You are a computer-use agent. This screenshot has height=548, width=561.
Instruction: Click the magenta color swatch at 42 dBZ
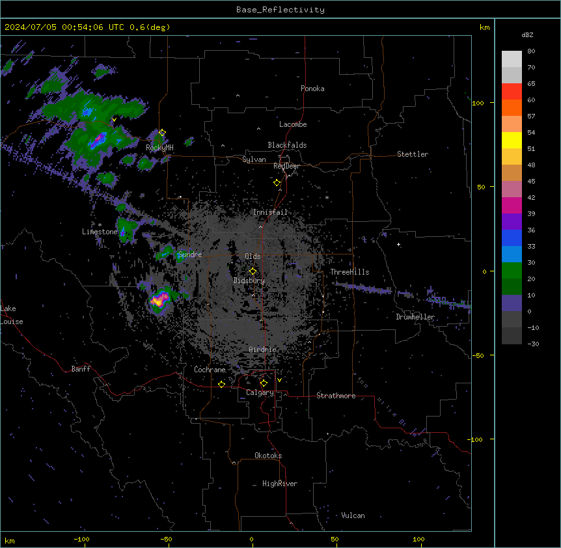point(512,205)
